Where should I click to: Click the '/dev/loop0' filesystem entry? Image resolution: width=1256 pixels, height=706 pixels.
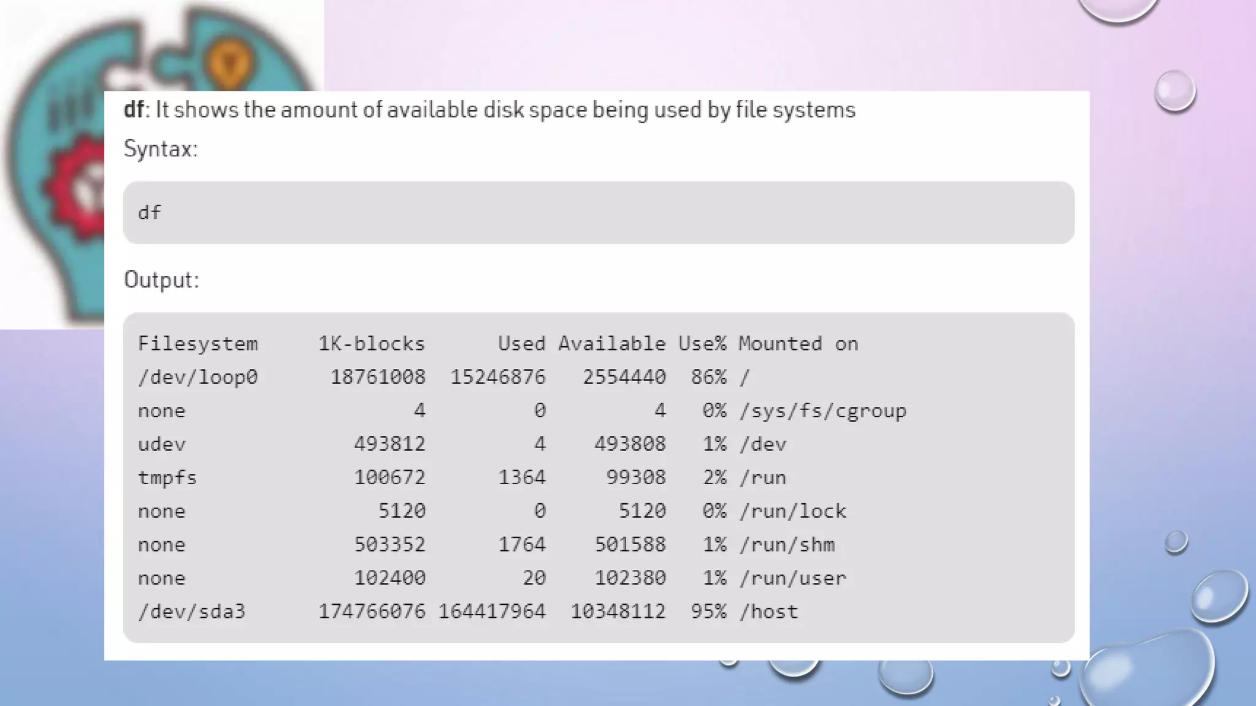coord(197,377)
